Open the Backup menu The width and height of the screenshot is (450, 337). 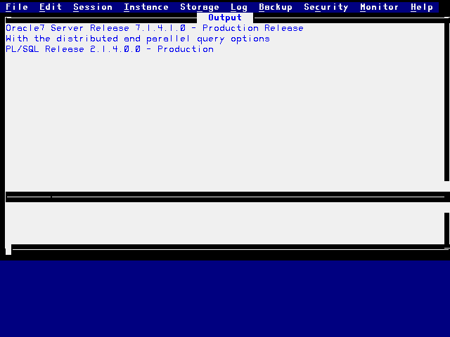276,7
